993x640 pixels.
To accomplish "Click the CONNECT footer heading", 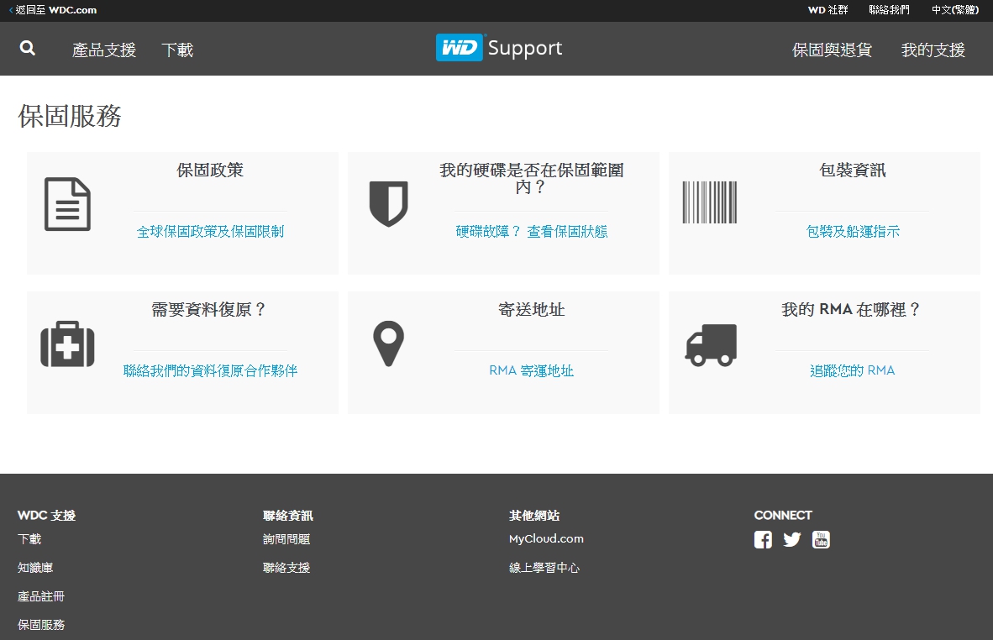I will pos(783,516).
